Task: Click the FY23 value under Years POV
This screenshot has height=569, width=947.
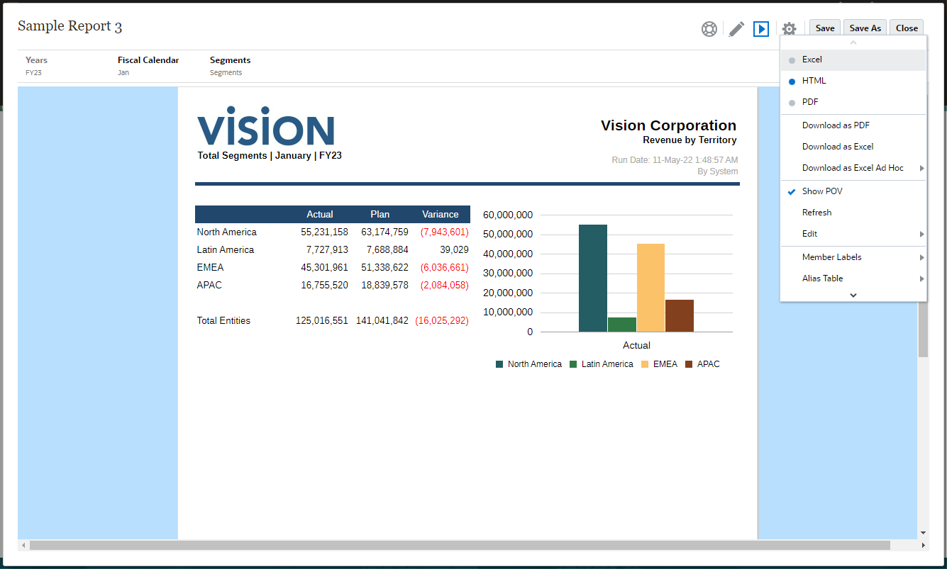Action: click(x=33, y=72)
